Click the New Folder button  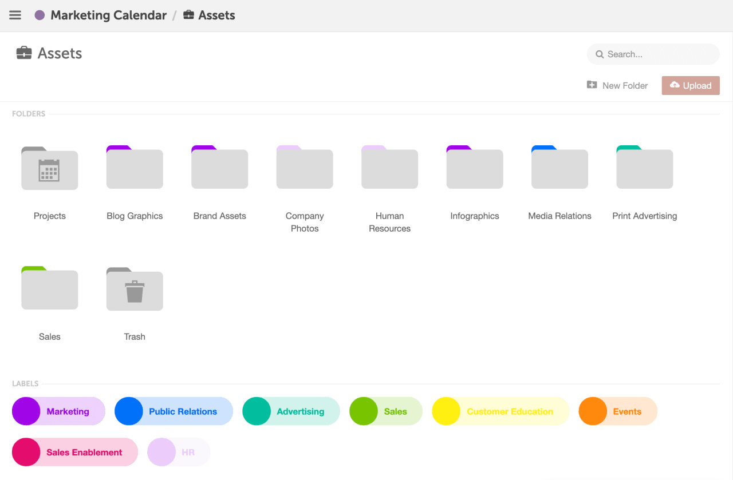617,86
